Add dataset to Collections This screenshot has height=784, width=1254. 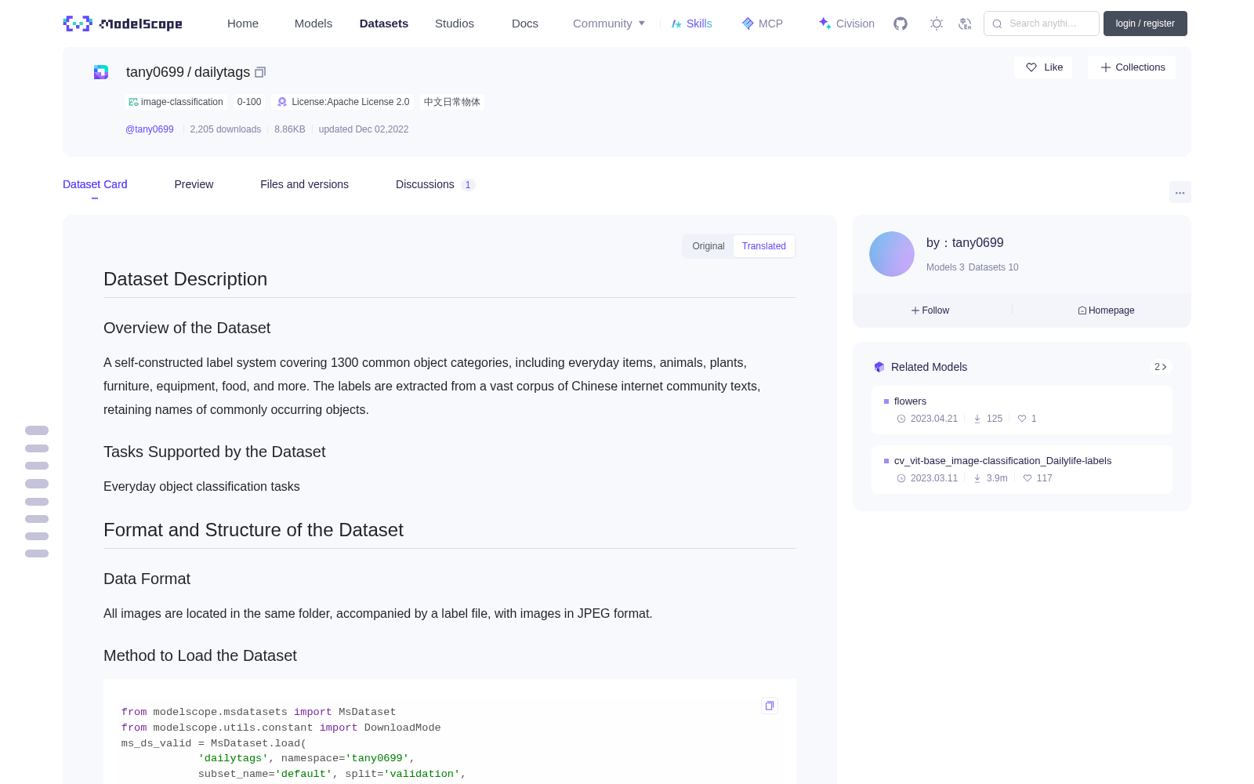(1132, 67)
